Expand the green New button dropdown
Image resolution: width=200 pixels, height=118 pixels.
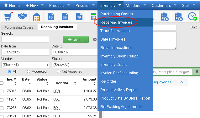(x=76, y=40)
